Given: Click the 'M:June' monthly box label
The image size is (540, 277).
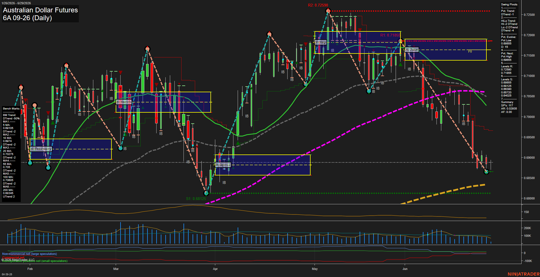Looking at the screenshot, I should (412, 50).
